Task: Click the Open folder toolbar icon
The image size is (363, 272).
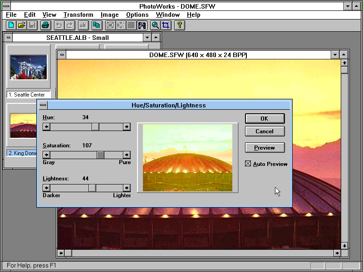Action: [x=22, y=25]
